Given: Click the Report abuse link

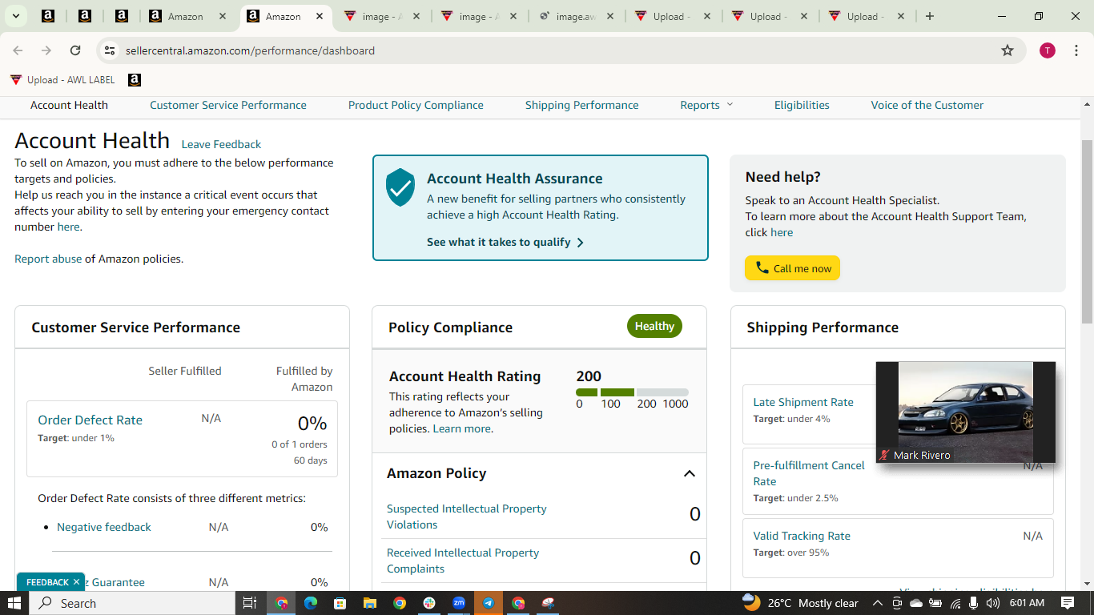Looking at the screenshot, I should [48, 259].
